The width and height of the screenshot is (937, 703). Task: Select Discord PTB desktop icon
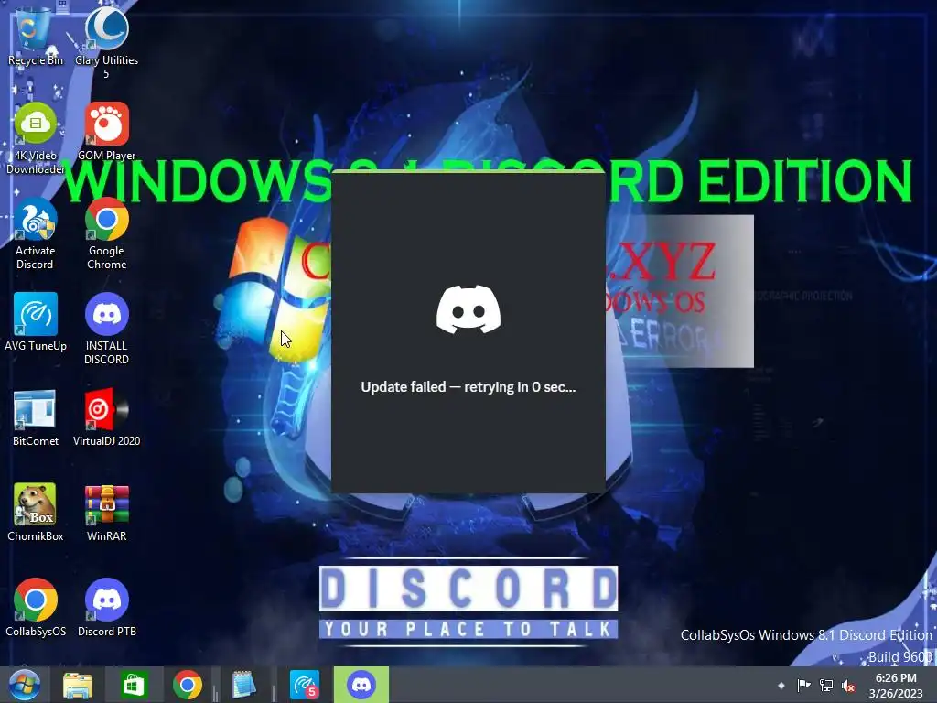(106, 608)
